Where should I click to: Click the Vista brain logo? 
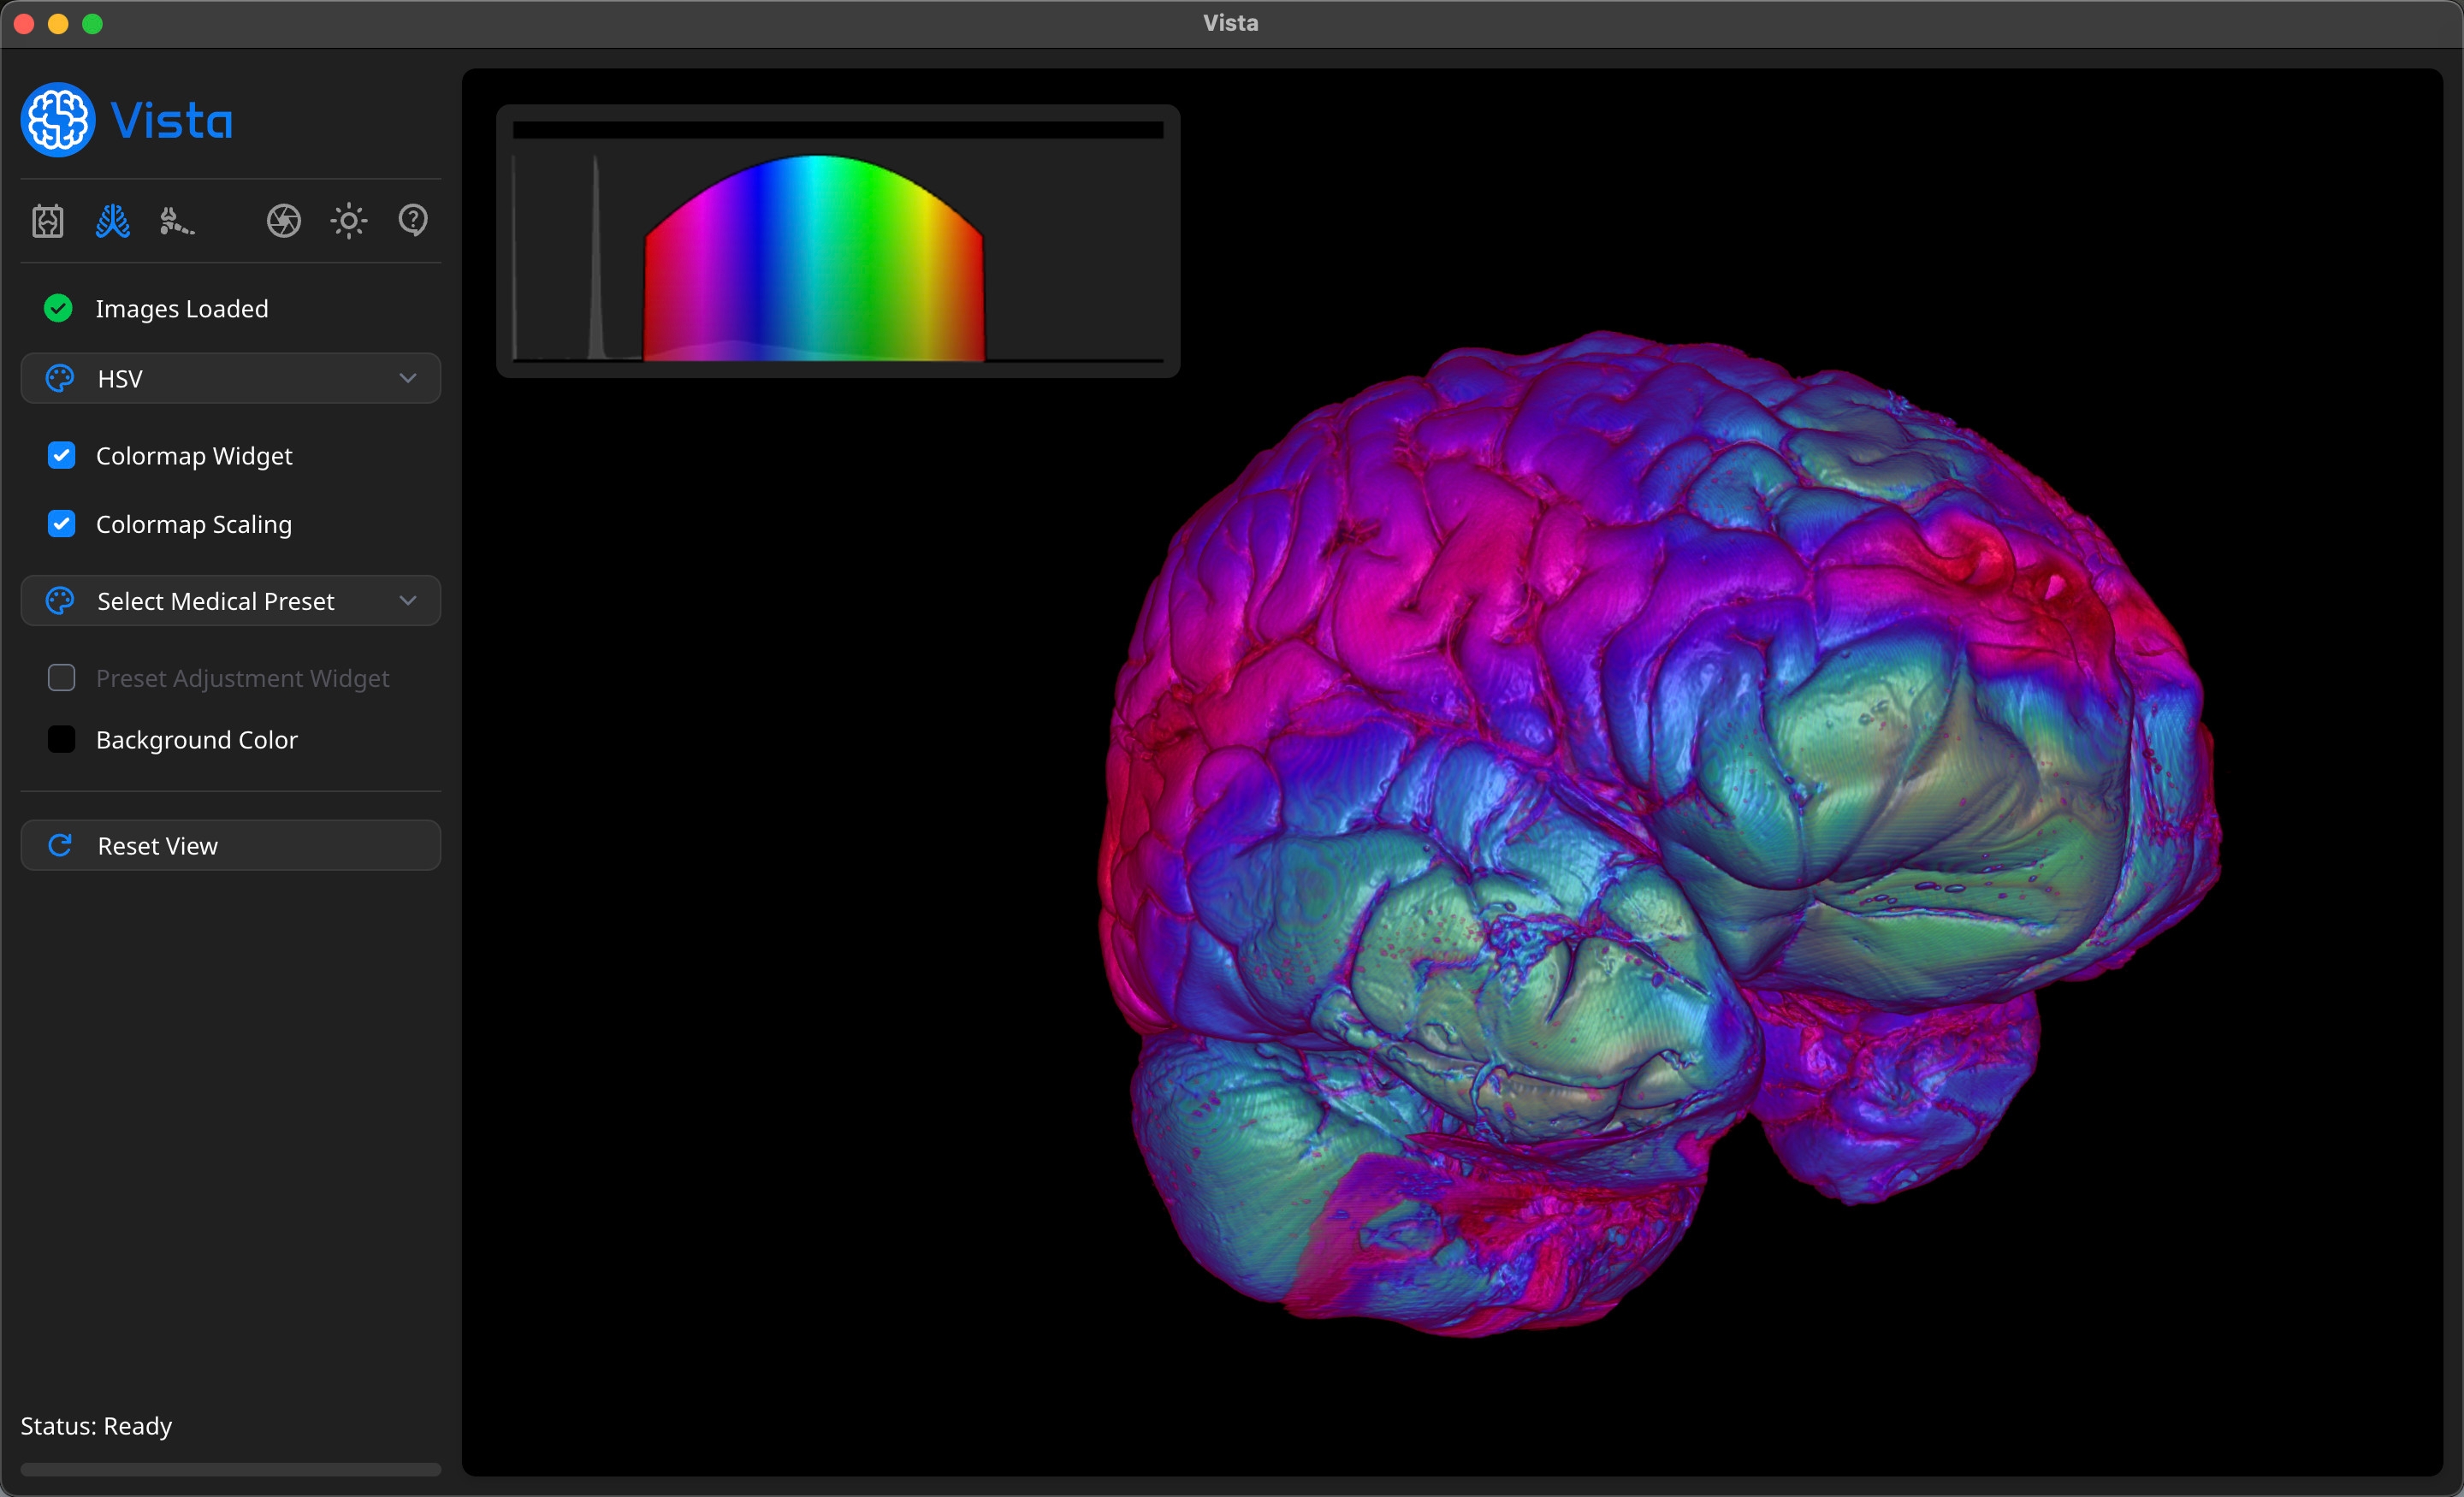pyautogui.click(x=58, y=120)
